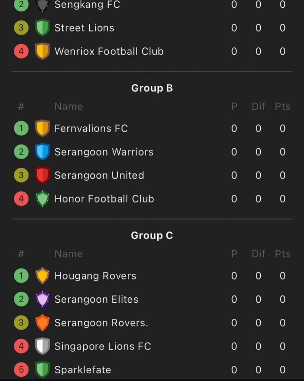Click the Group C header
Screen dimensions: 304x381
click(x=152, y=235)
